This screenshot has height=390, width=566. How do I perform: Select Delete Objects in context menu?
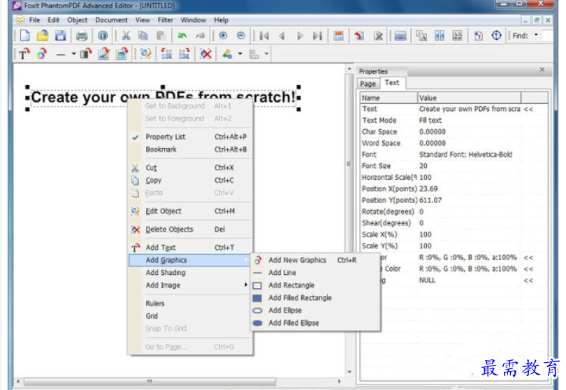coord(190,230)
